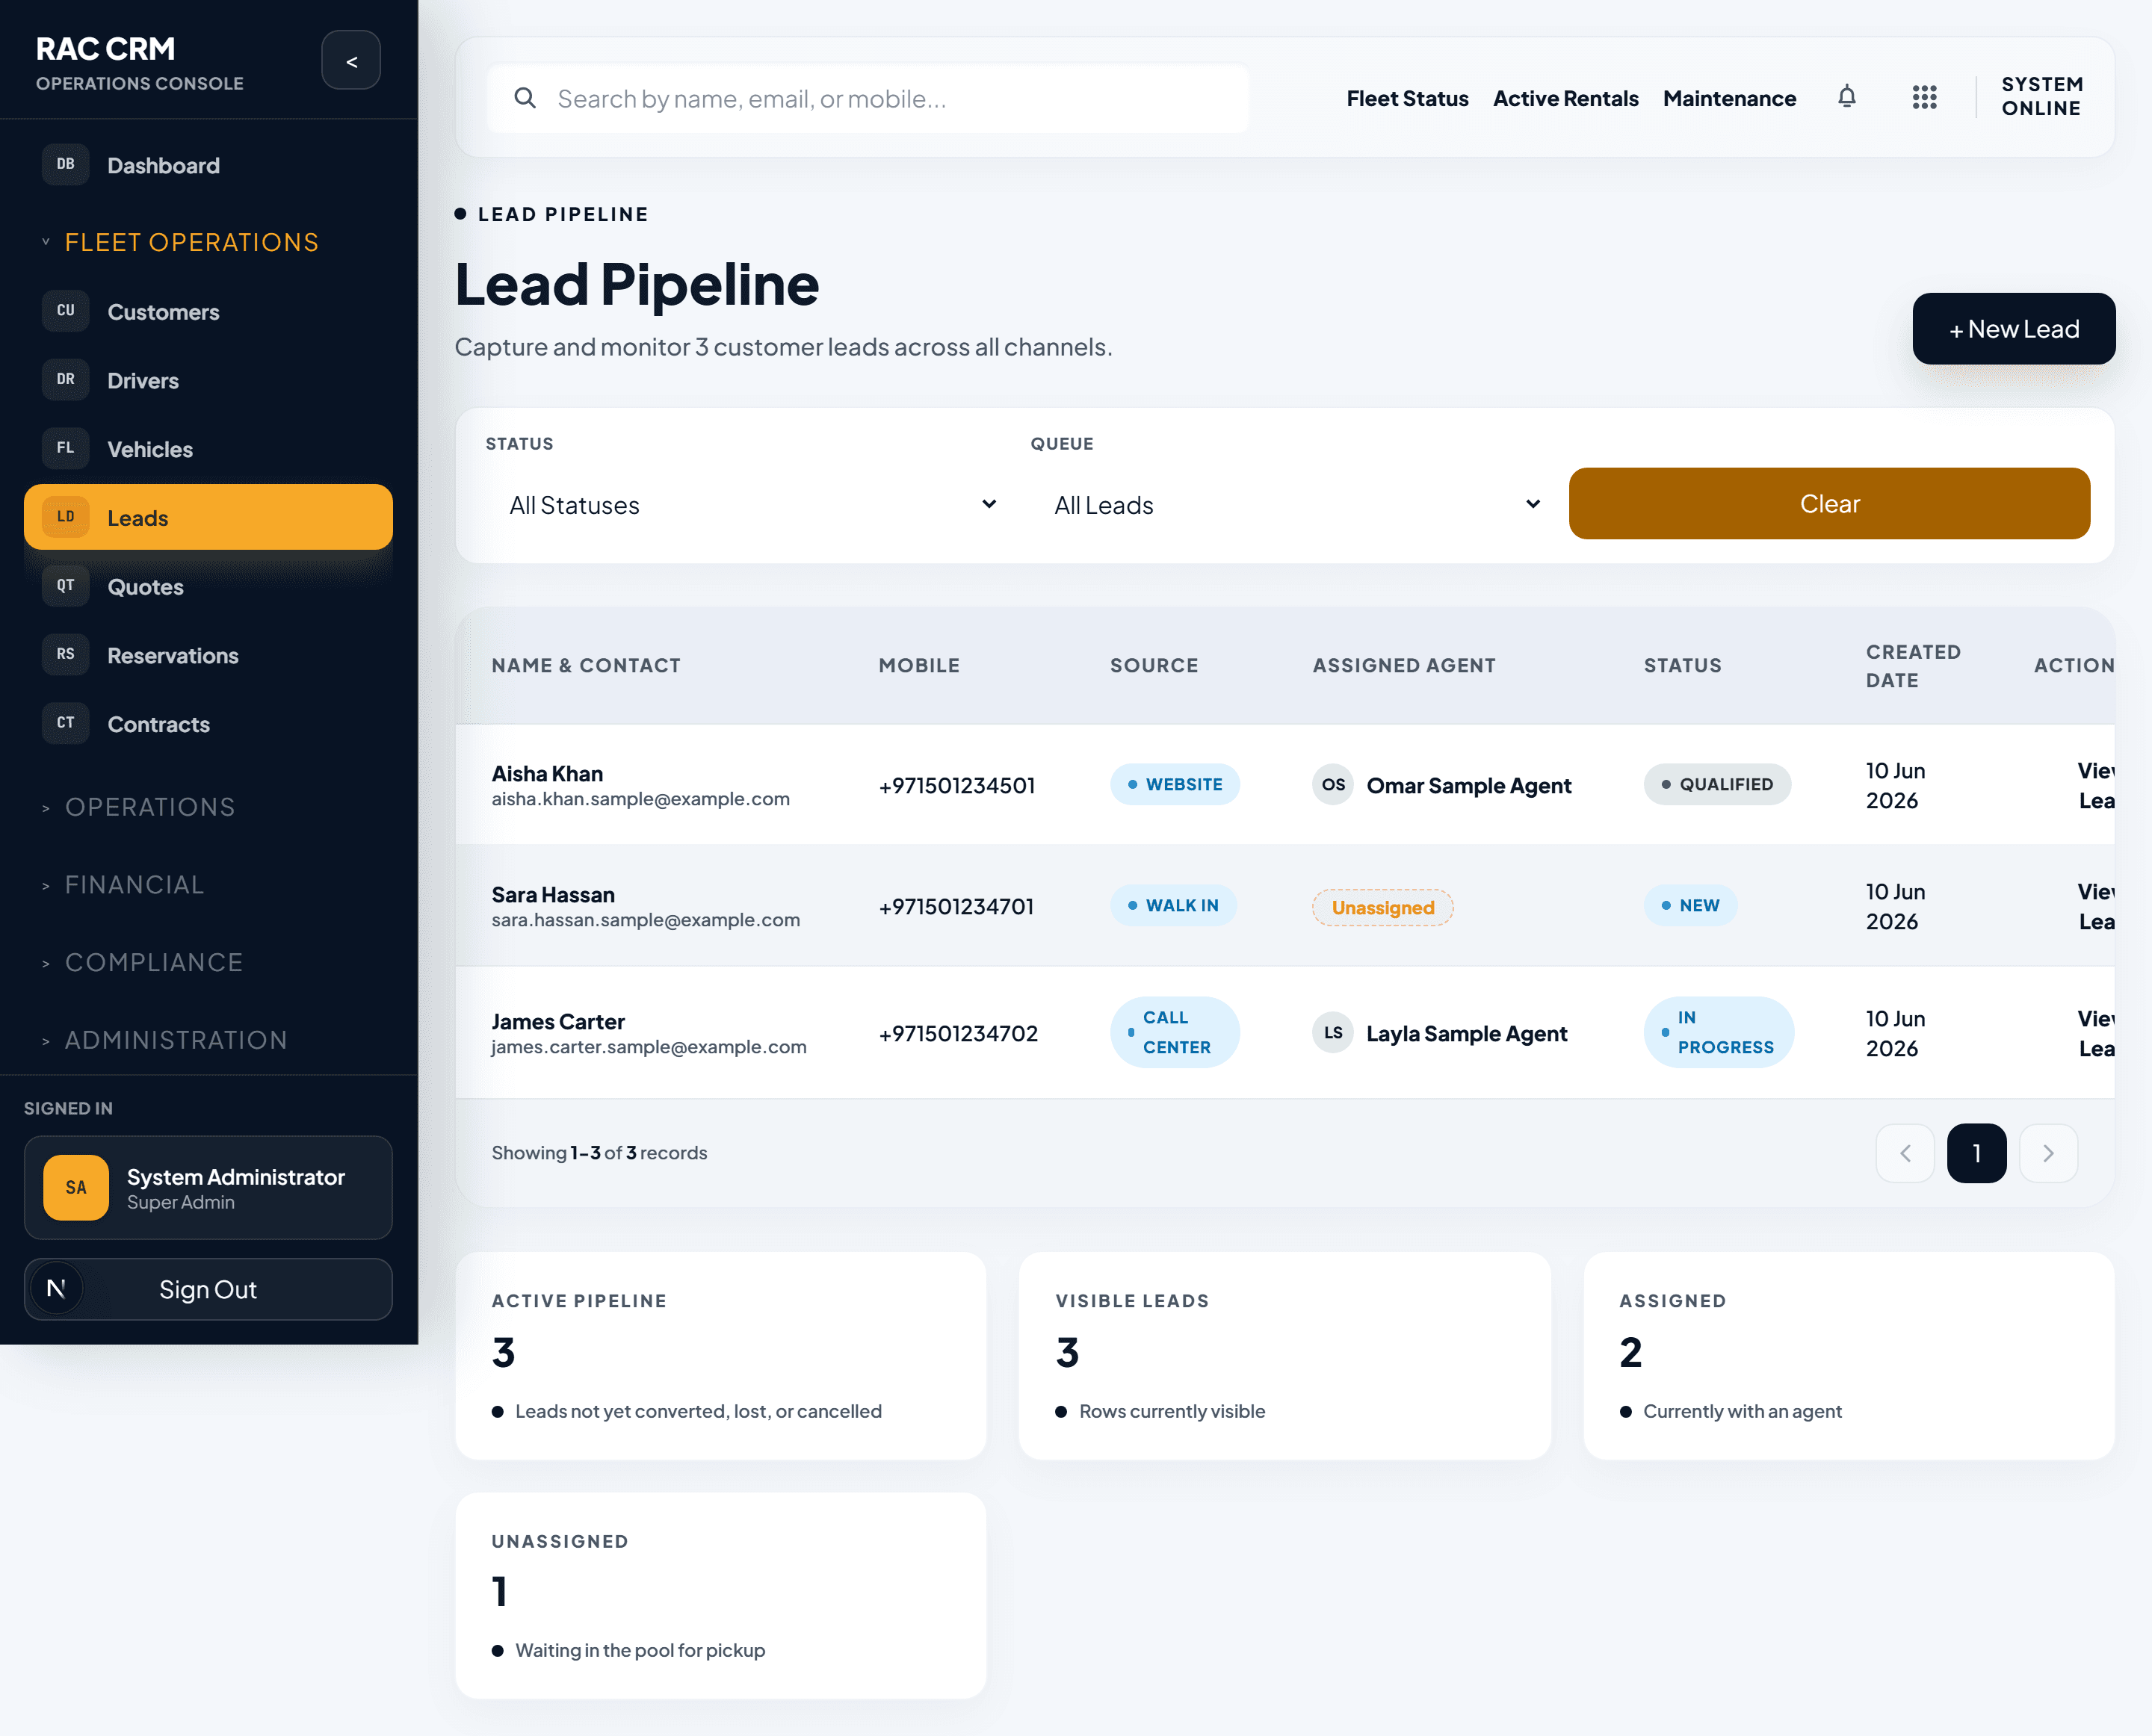Go to previous page arrow
This screenshot has height=1736, width=2152.
[x=1906, y=1153]
